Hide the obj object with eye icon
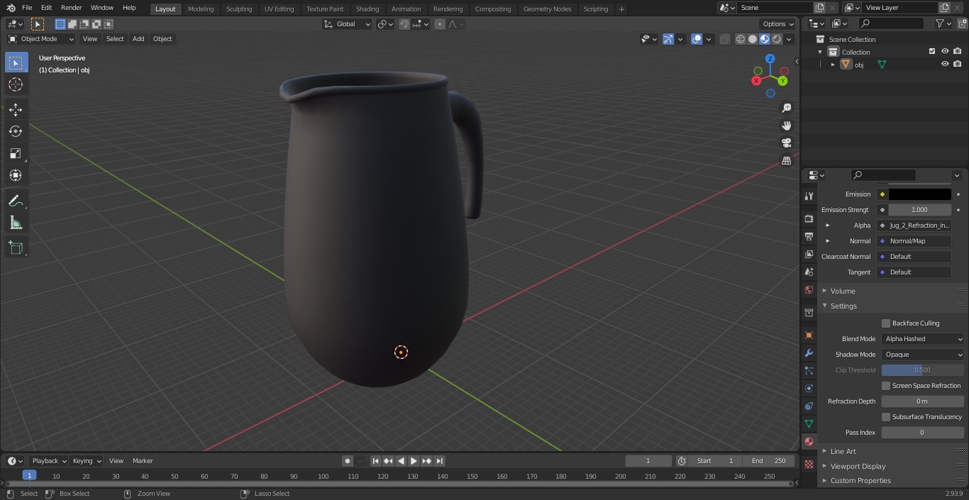The image size is (969, 500). (x=945, y=64)
